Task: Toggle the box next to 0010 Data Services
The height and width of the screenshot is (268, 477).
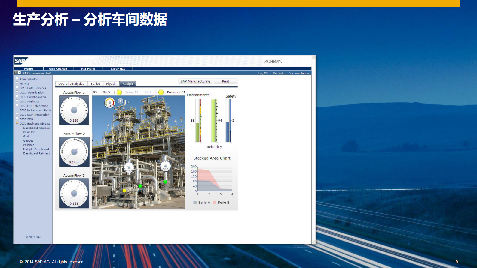Action: 17,87
